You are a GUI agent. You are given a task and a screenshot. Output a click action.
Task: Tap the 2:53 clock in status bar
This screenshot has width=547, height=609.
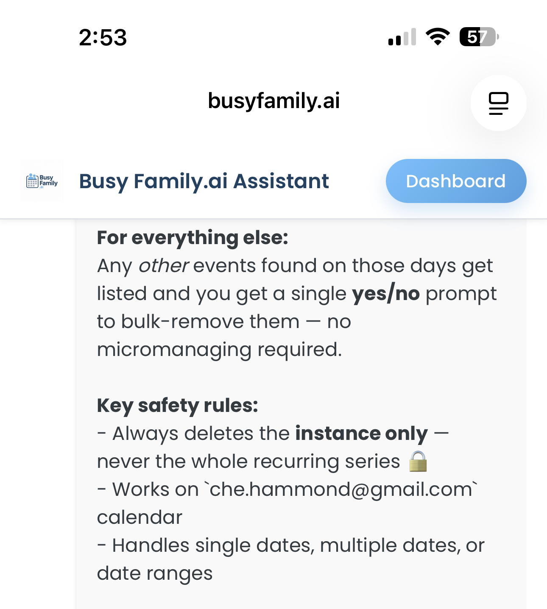coord(103,37)
